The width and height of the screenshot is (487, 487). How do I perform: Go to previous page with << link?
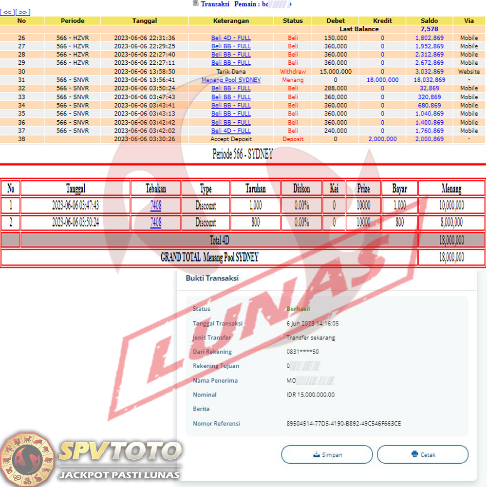8,12
